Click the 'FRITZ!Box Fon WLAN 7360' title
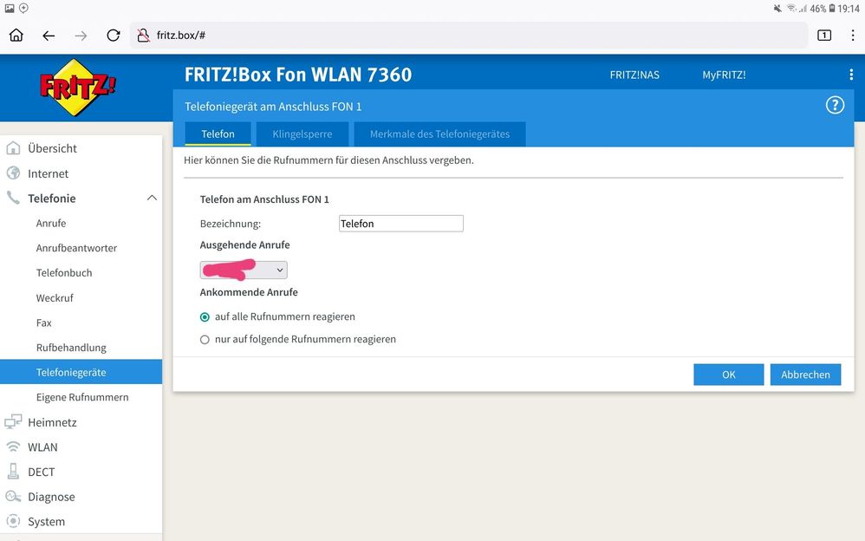The image size is (865, 541). (298, 75)
